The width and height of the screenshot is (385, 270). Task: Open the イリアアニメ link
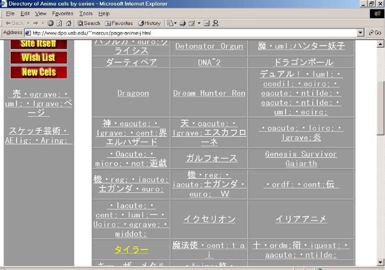pyautogui.click(x=301, y=219)
